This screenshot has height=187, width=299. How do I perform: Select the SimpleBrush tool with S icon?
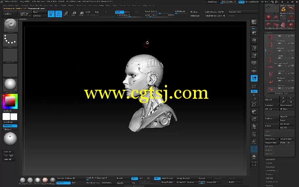tap(283, 9)
